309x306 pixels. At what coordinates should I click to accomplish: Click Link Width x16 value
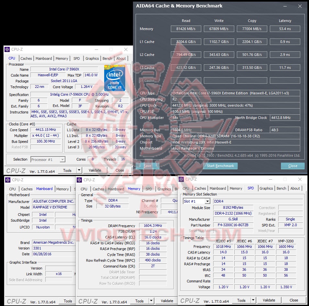59,274
